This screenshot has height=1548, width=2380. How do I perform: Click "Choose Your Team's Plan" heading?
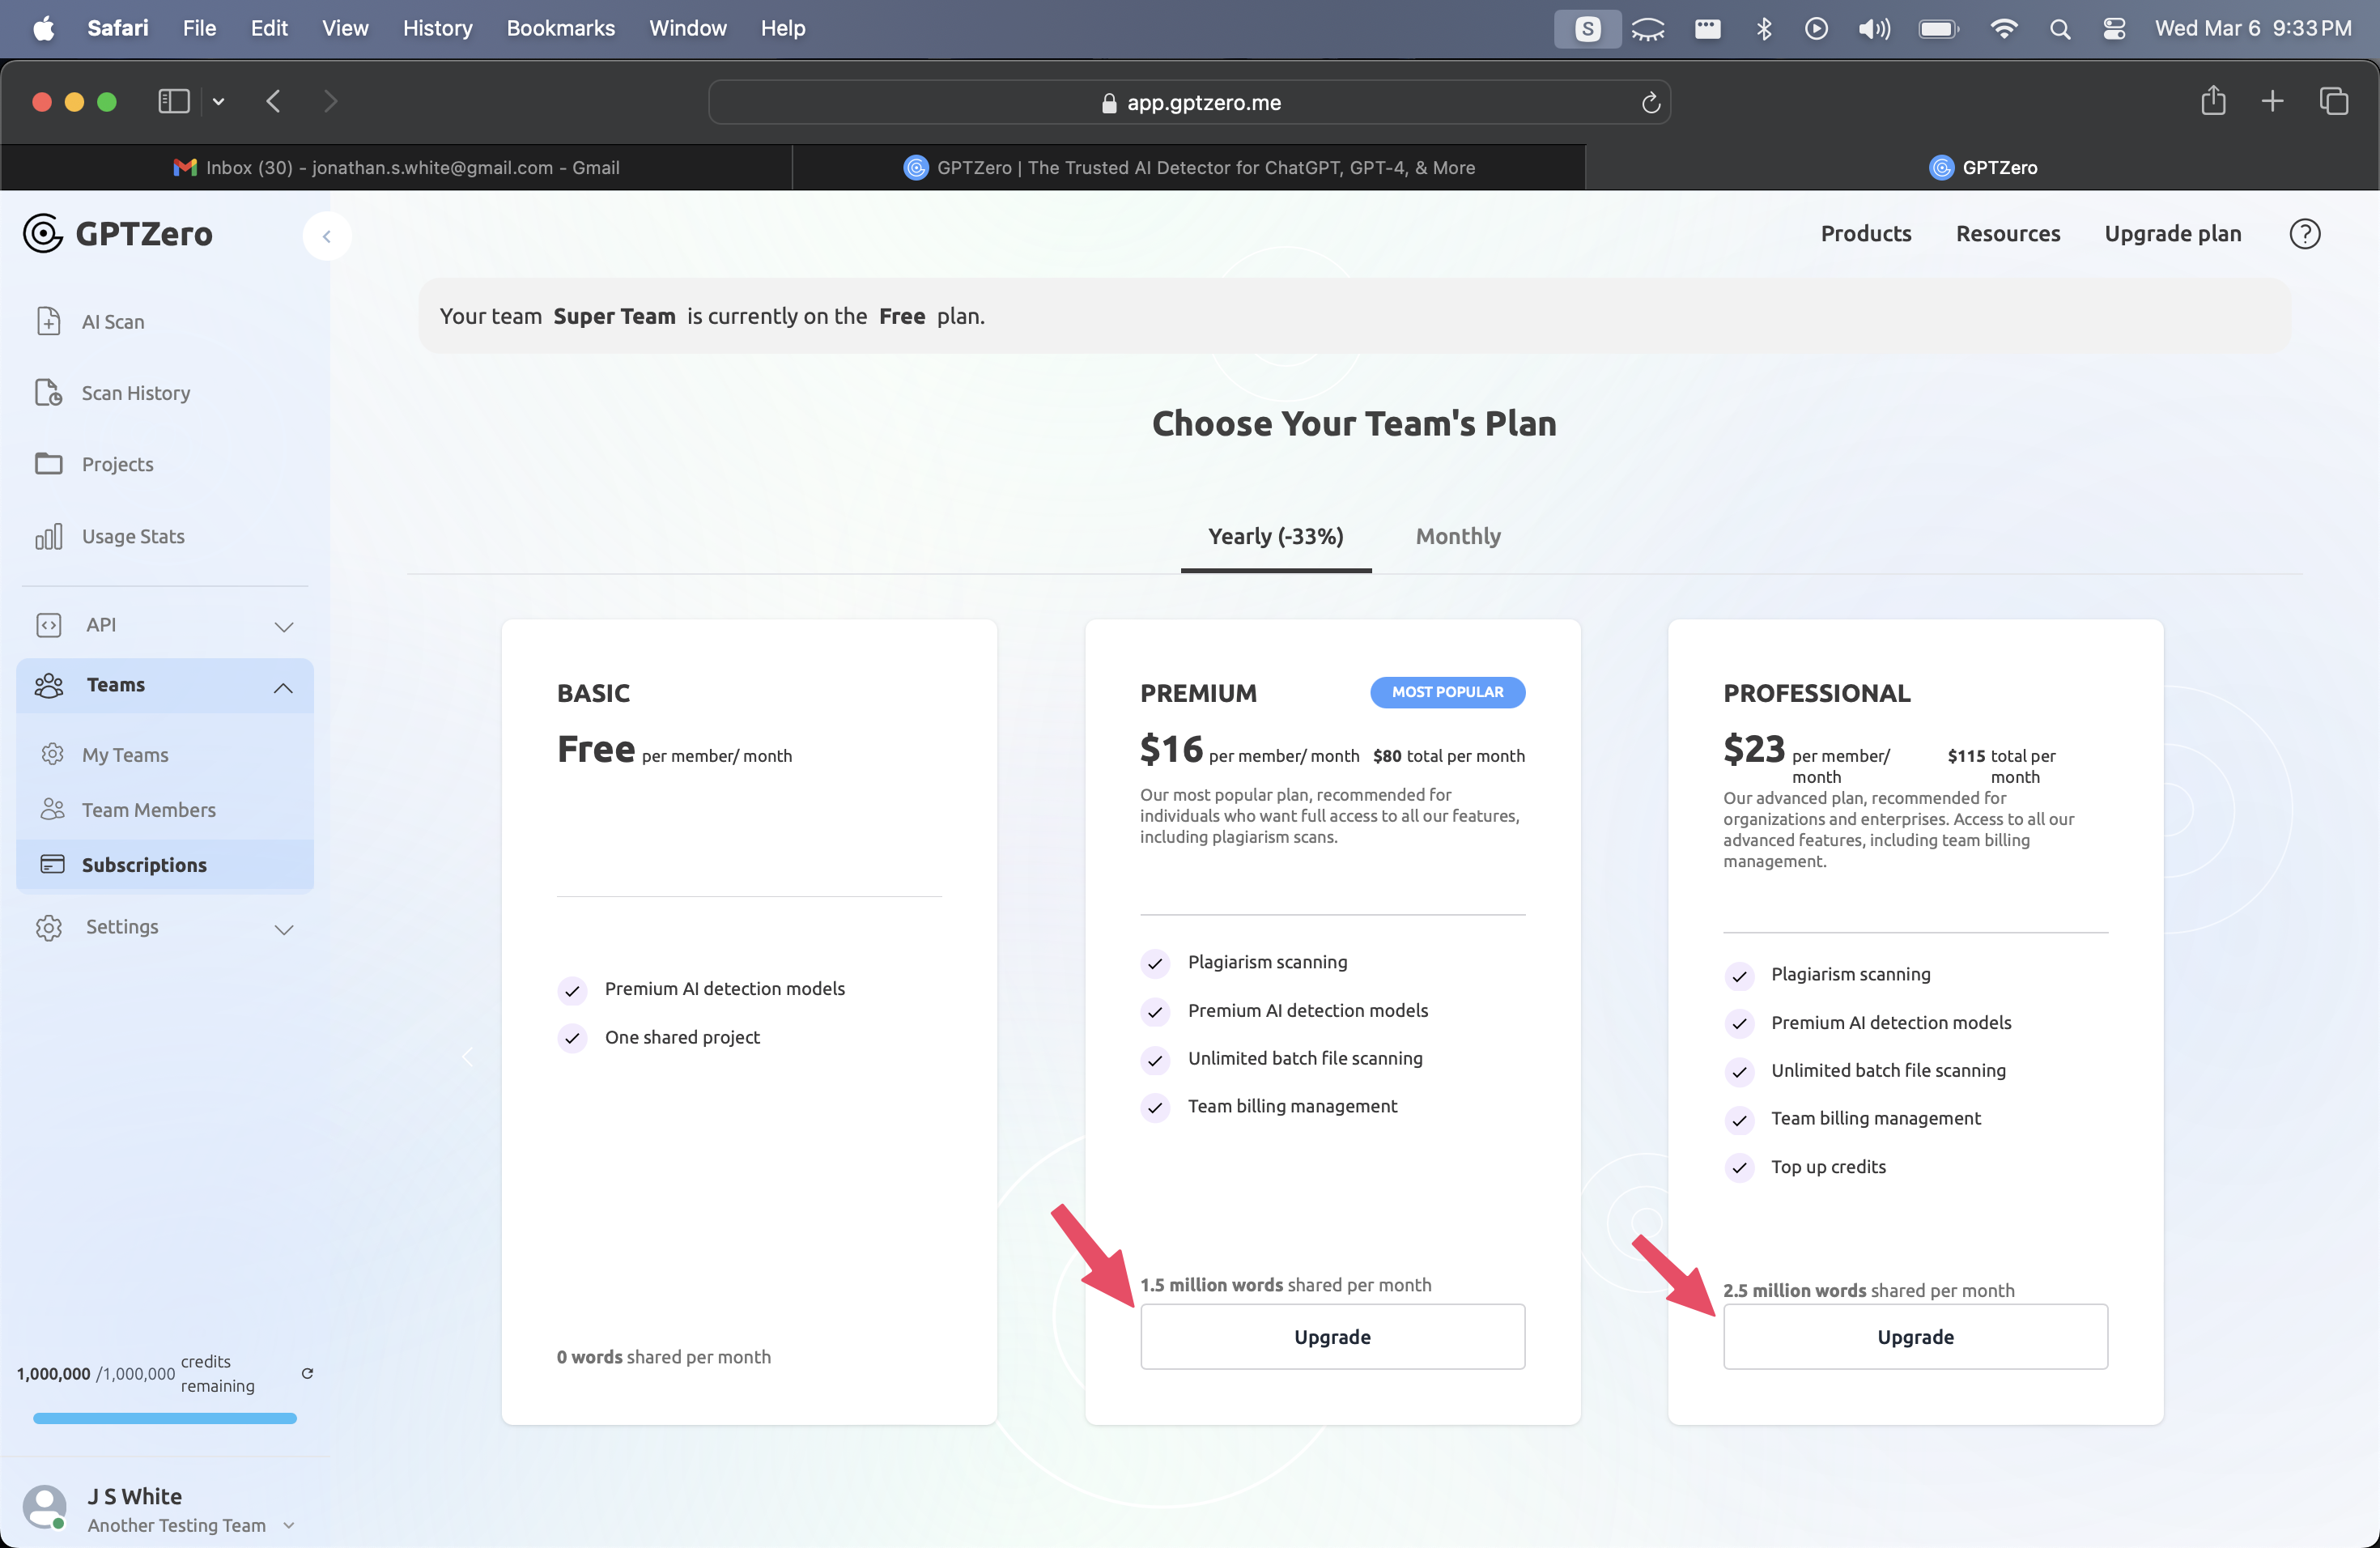click(1354, 424)
